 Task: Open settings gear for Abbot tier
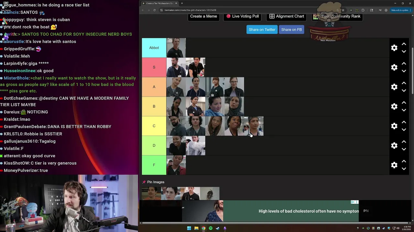point(394,48)
